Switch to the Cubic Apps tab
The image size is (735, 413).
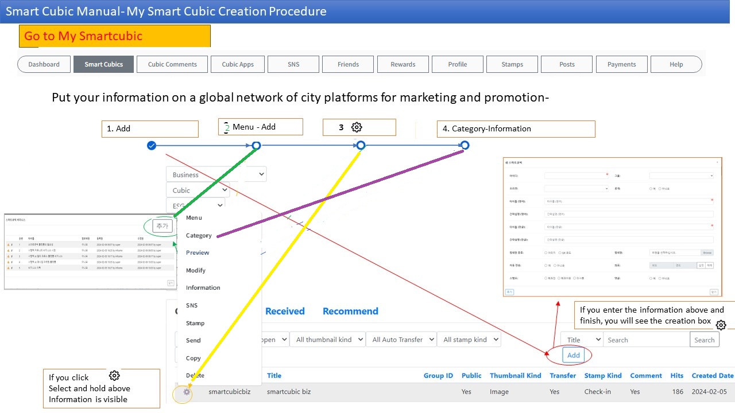(238, 64)
